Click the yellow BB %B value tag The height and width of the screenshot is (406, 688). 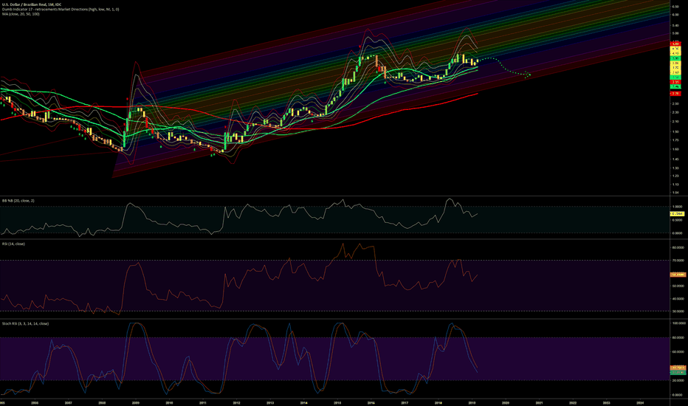tap(678, 214)
